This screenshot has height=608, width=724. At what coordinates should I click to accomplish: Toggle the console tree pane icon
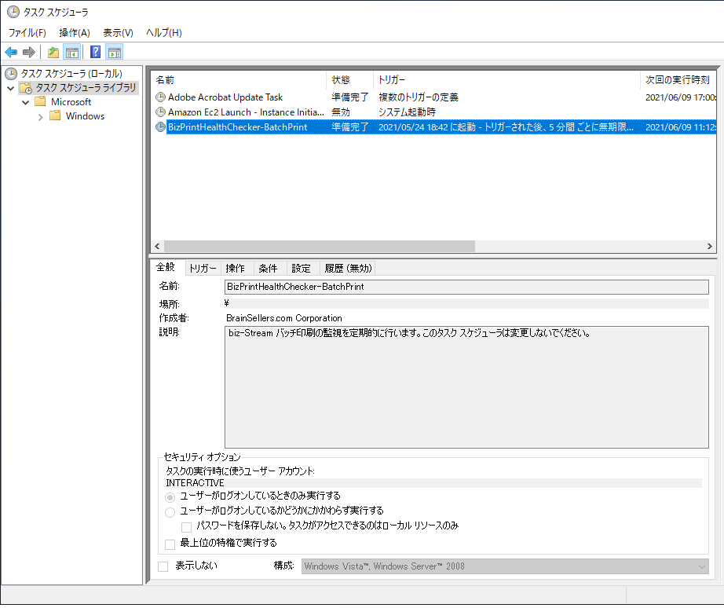[x=71, y=53]
